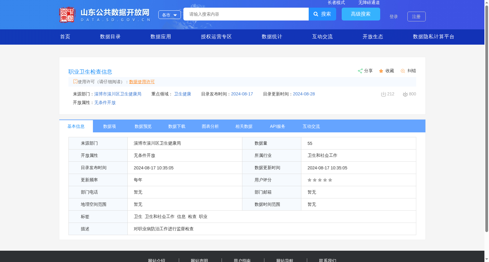Click the 登录 login link

394,17
